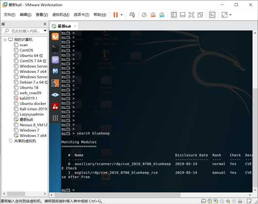This screenshot has height=204, width=258.
Task: Open text notes icon in Kali dock
Action: pos(55,60)
